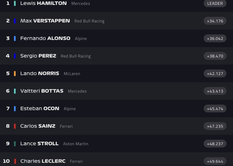Click the +43.413 gap pill
This screenshot has height=166, width=233.
(x=215, y=91)
